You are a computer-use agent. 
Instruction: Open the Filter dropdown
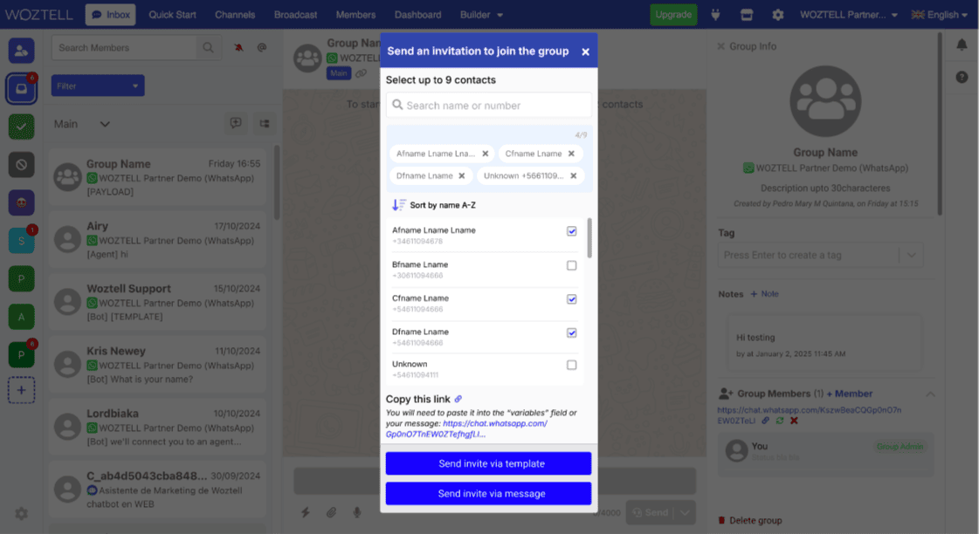(98, 86)
